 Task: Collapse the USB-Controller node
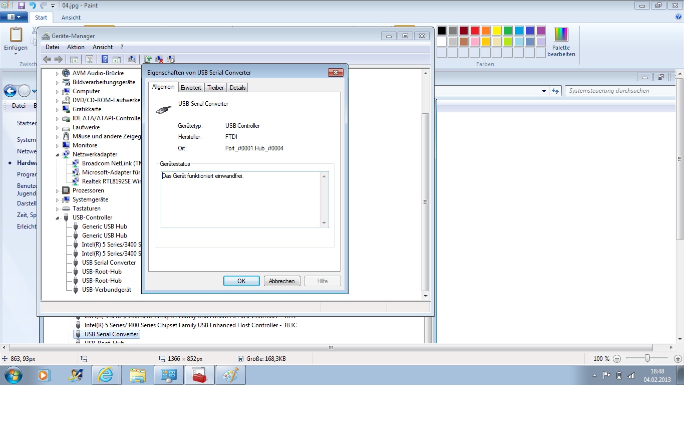click(57, 218)
